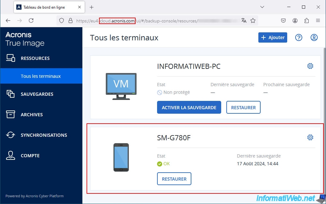
Task: List all tabs dropdown arrow
Action: coord(262,7)
